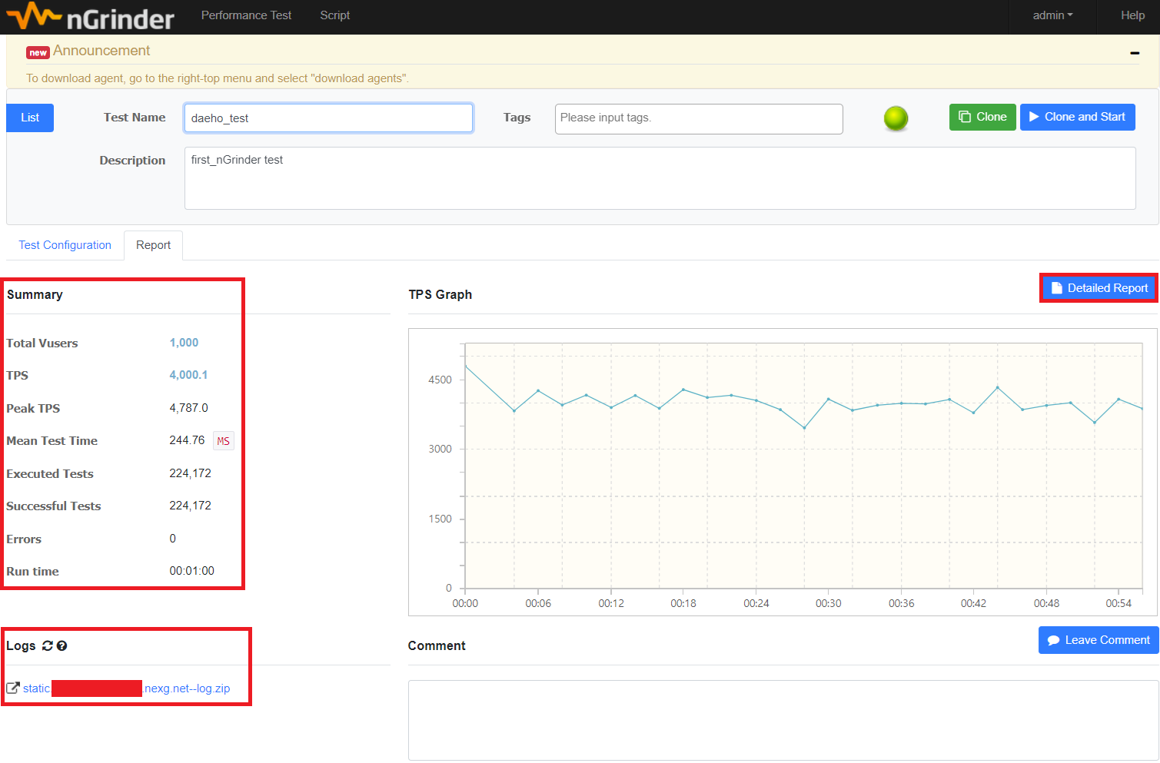Click the Clone and Start button
The width and height of the screenshot is (1160, 763).
1078,117
